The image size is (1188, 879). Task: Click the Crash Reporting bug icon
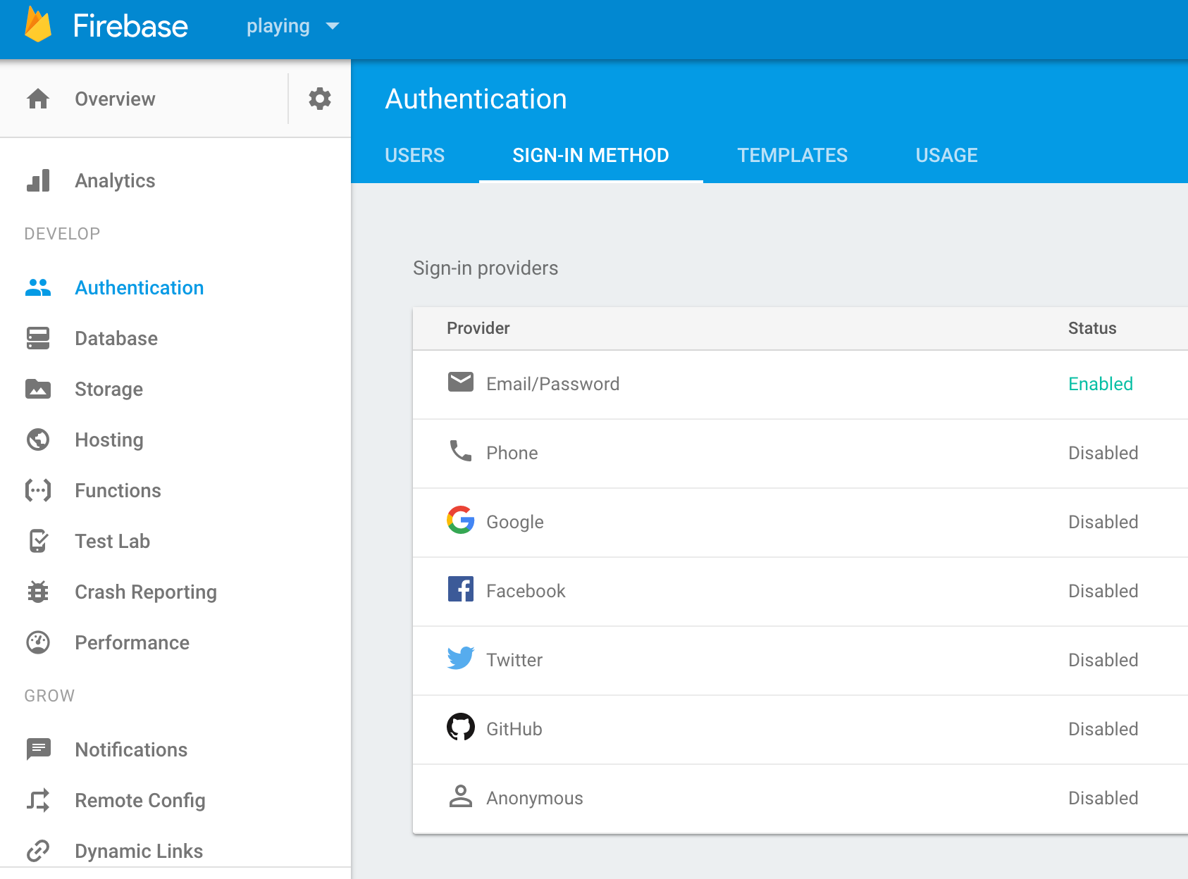38,592
